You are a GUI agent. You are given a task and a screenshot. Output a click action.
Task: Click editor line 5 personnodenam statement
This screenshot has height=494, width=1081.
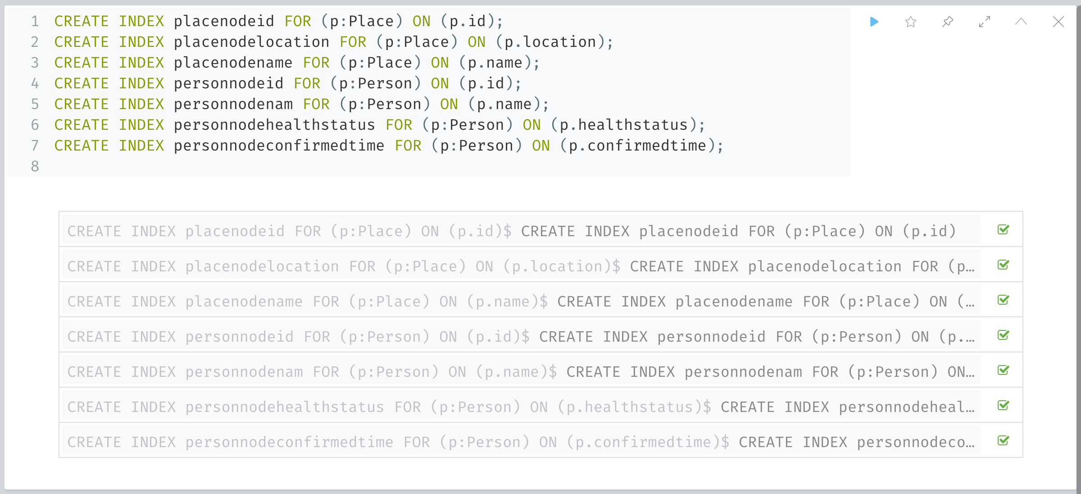[x=301, y=104]
